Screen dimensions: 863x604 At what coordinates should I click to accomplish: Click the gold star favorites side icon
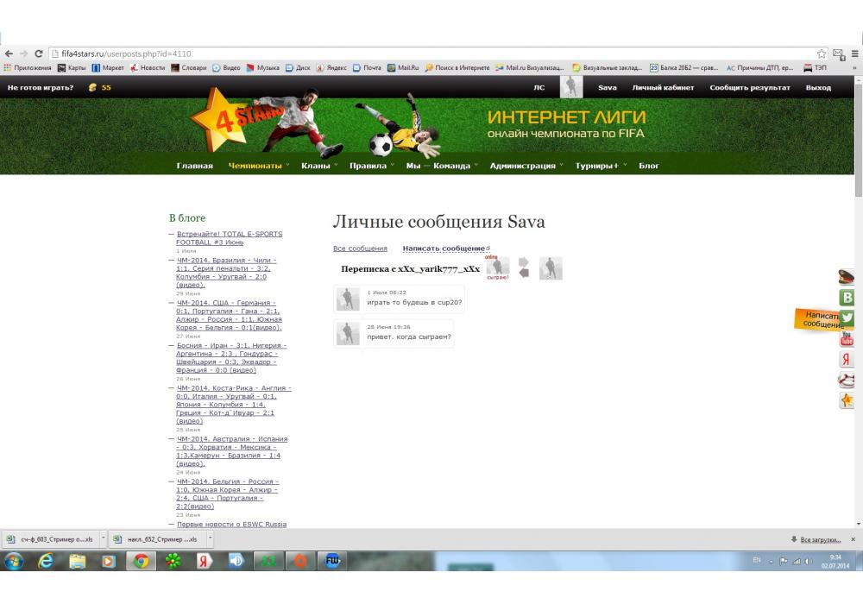pyautogui.click(x=847, y=401)
